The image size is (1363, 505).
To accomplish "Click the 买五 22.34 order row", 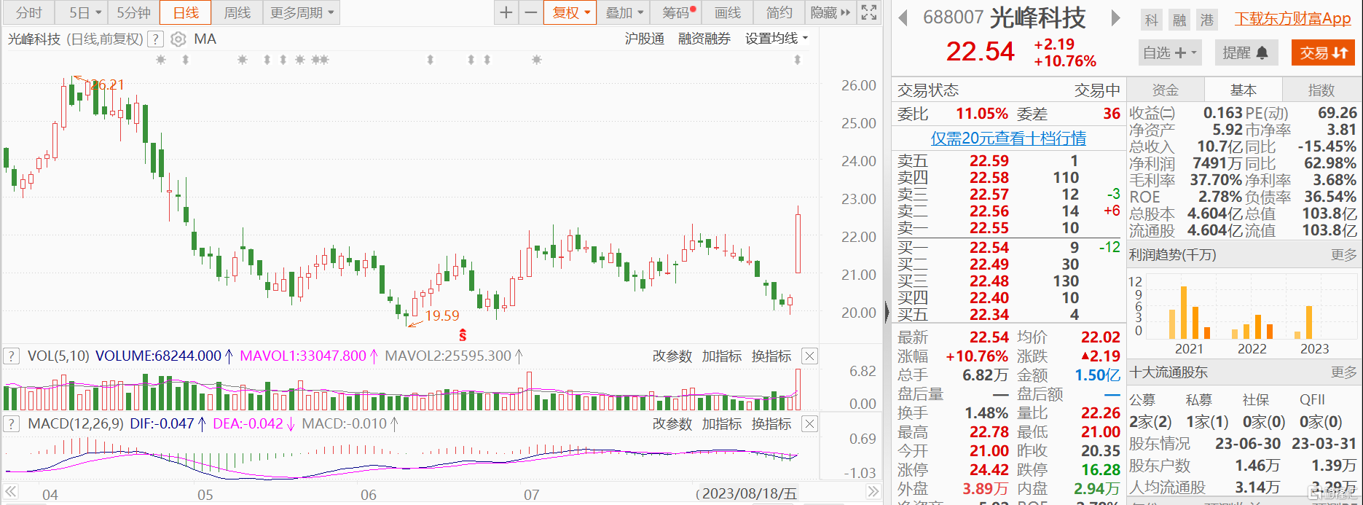I will click(1008, 315).
